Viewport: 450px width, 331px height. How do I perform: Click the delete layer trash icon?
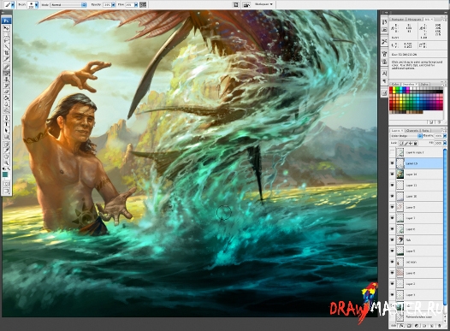coord(440,326)
